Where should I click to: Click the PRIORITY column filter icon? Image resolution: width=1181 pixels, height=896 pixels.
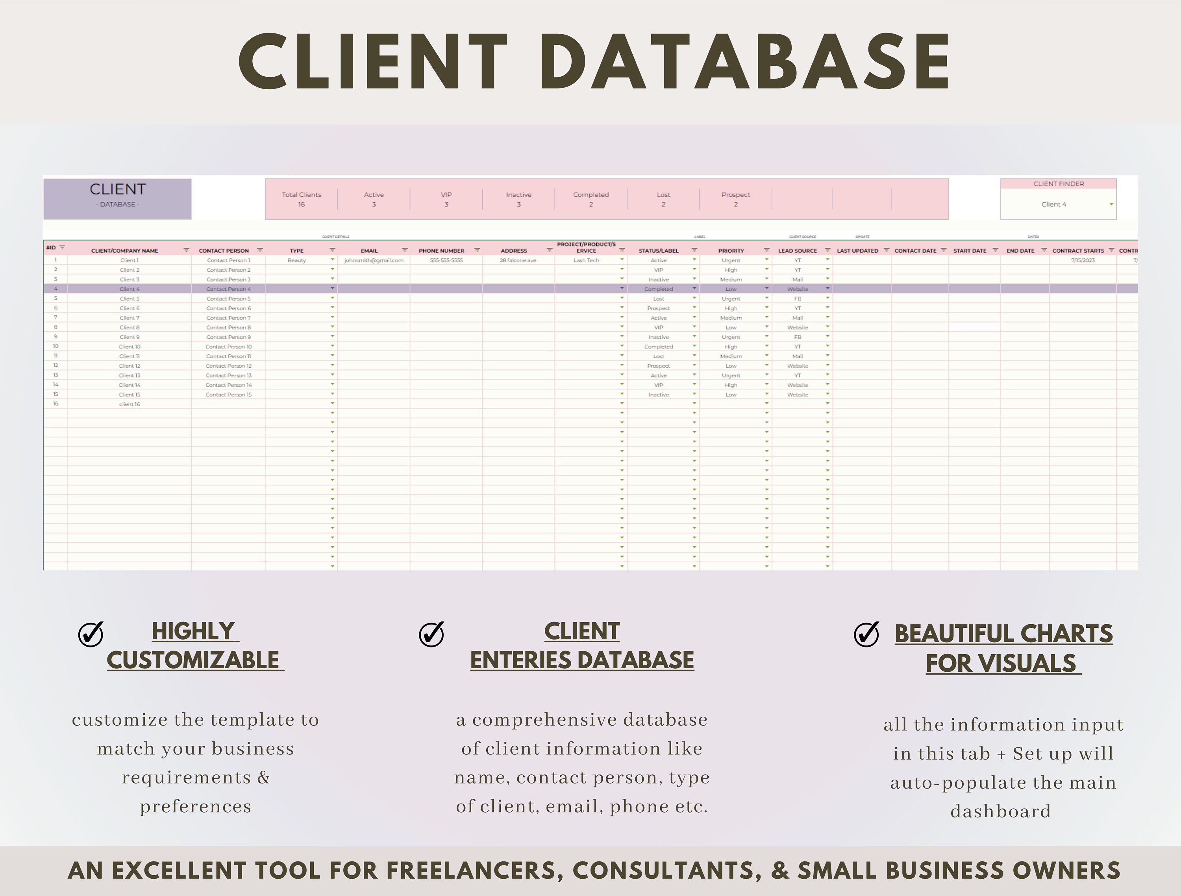[x=766, y=250]
